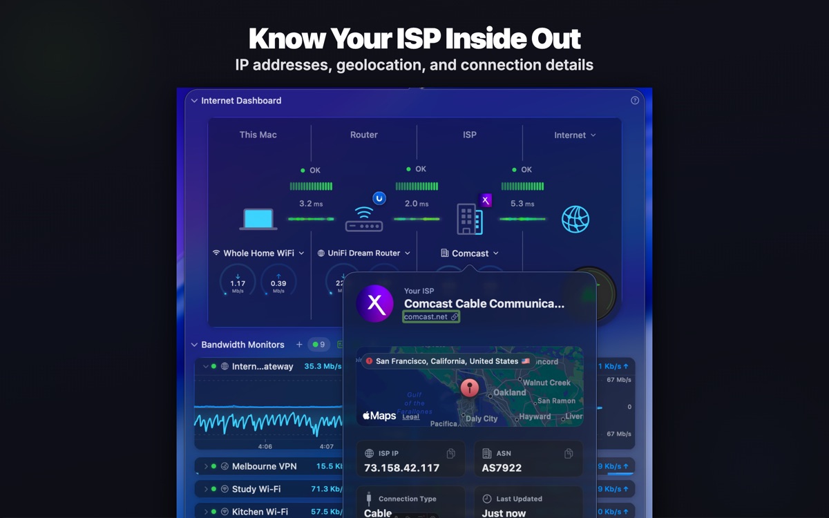Open the Whole Home WiFi dropdown
Viewport: 829px width, 518px height.
[x=258, y=253]
